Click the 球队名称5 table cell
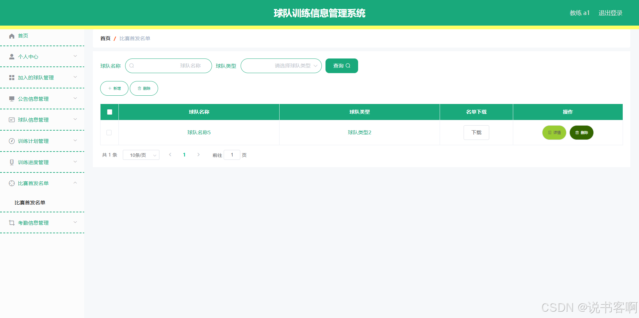This screenshot has height=318, width=639. click(x=199, y=133)
